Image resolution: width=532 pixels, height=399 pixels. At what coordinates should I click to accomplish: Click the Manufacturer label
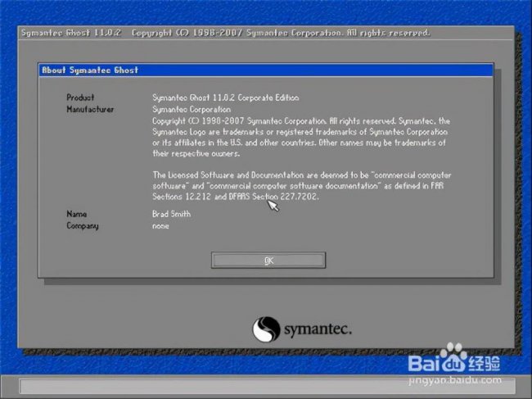90,109
